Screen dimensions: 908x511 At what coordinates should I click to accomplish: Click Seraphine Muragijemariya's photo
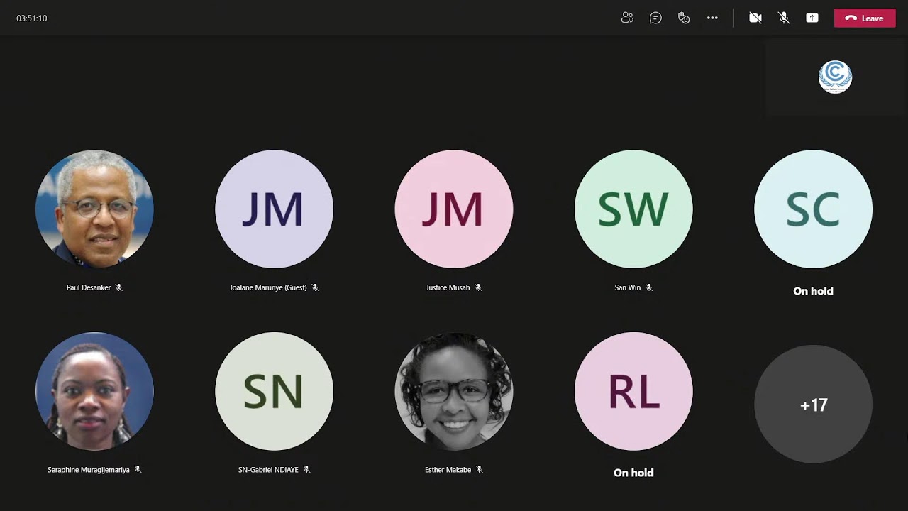coord(94,391)
